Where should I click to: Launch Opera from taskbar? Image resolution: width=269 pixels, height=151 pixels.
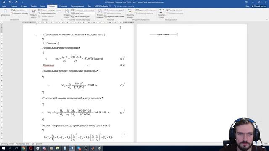coord(31,148)
